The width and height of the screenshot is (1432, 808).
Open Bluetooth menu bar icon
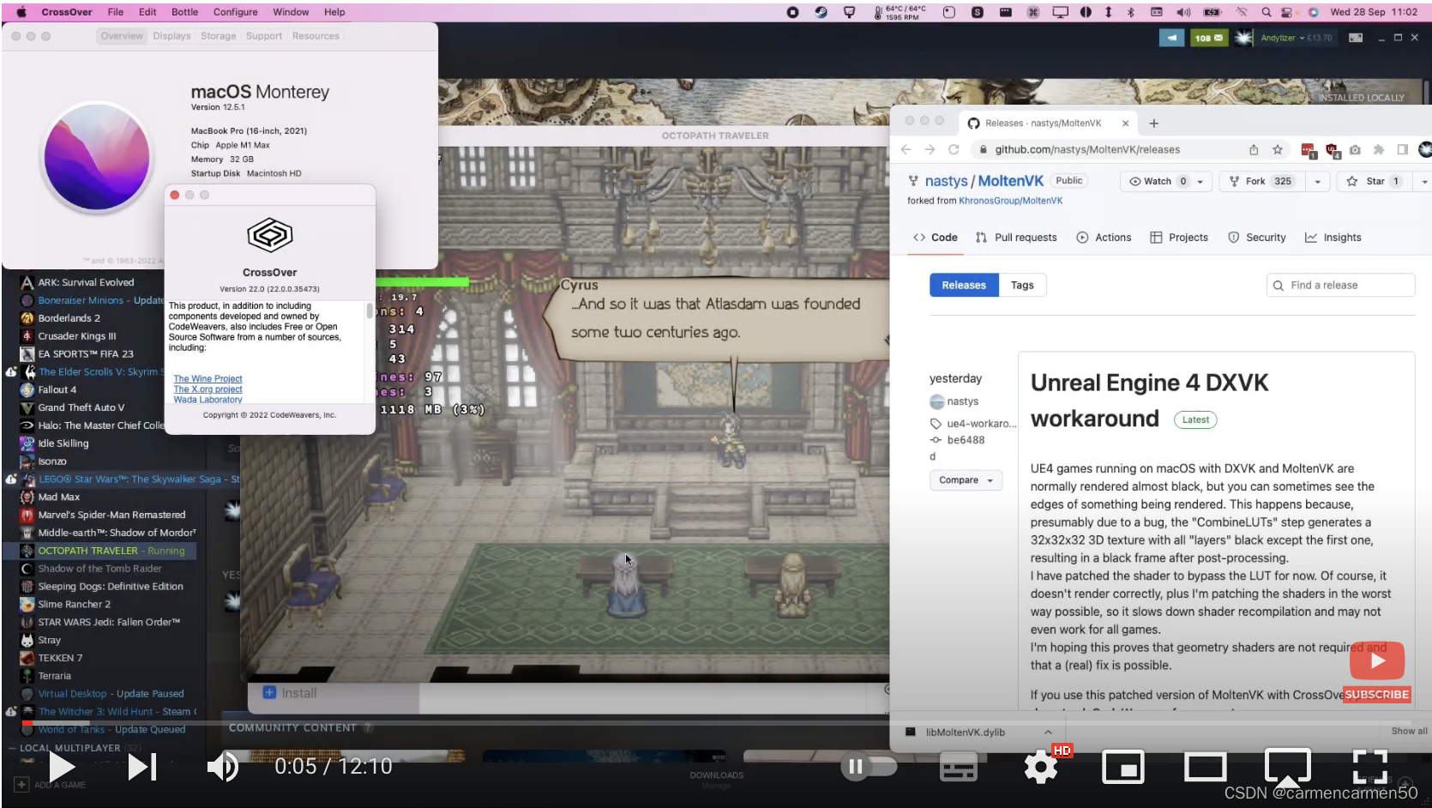(1130, 12)
